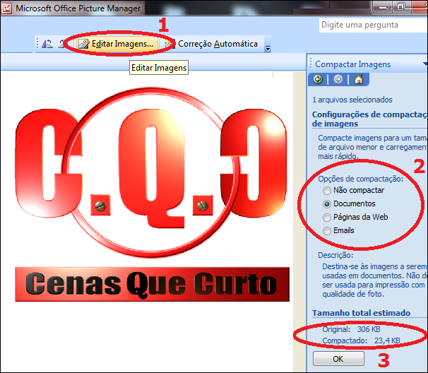This screenshot has width=428, height=373.
Task: Click the restore window button
Action: [400, 6]
